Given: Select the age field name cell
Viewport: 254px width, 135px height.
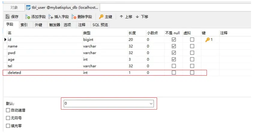Looking at the screenshot, I should (x=44, y=59).
